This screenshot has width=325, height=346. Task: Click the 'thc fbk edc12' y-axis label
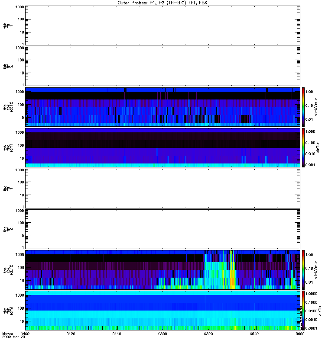pyautogui.click(x=8, y=269)
